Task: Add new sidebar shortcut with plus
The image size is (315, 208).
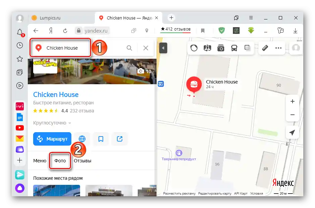Action: [x=20, y=160]
